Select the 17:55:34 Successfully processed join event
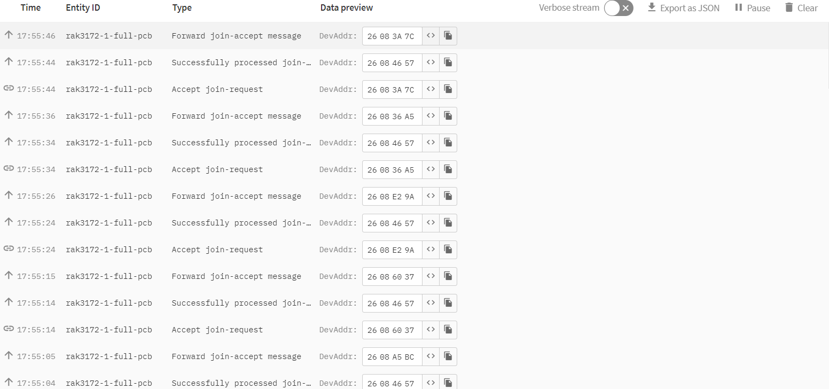 click(x=241, y=143)
